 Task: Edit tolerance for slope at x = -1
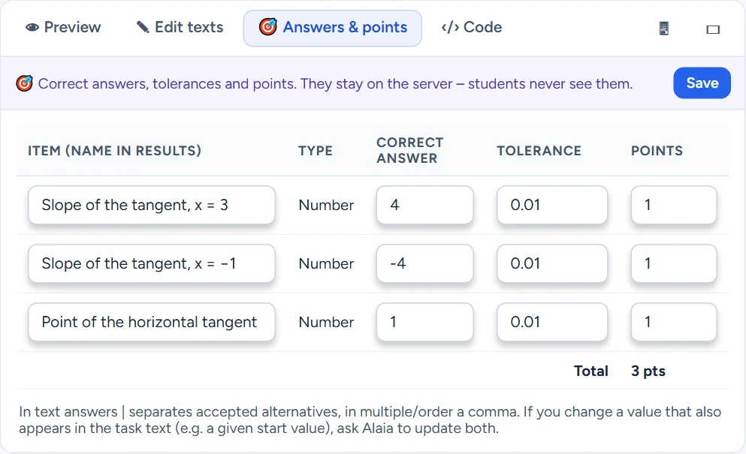[x=552, y=263]
